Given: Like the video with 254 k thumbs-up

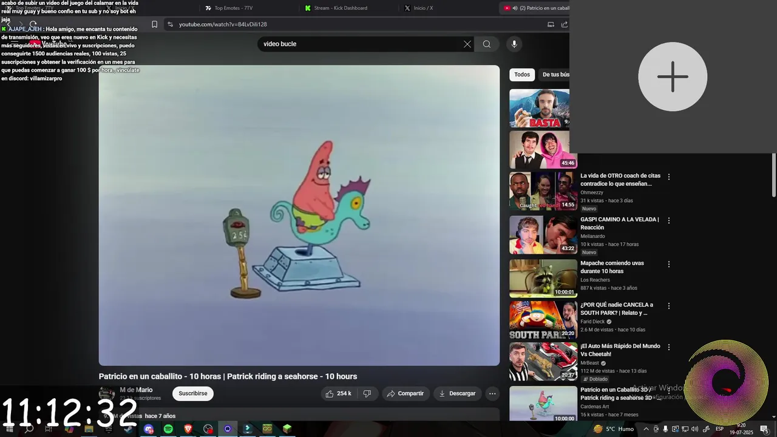Looking at the screenshot, I should [339, 393].
